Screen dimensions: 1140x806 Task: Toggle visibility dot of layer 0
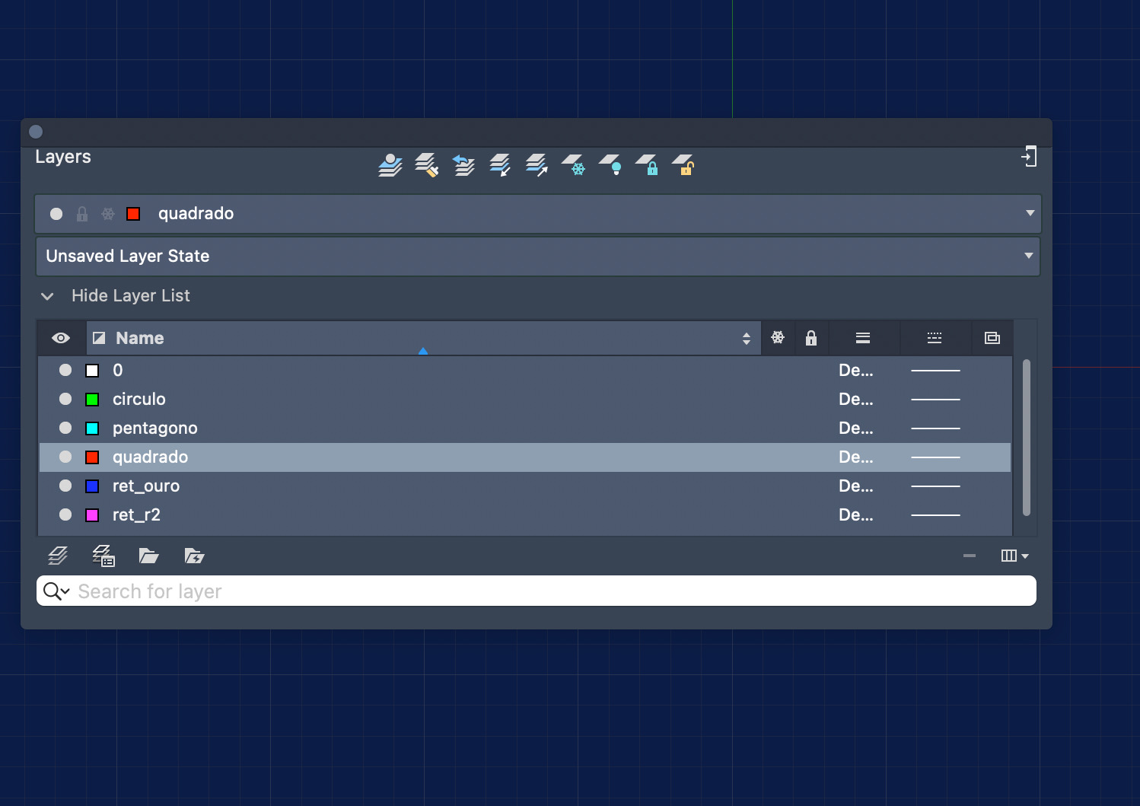click(65, 370)
